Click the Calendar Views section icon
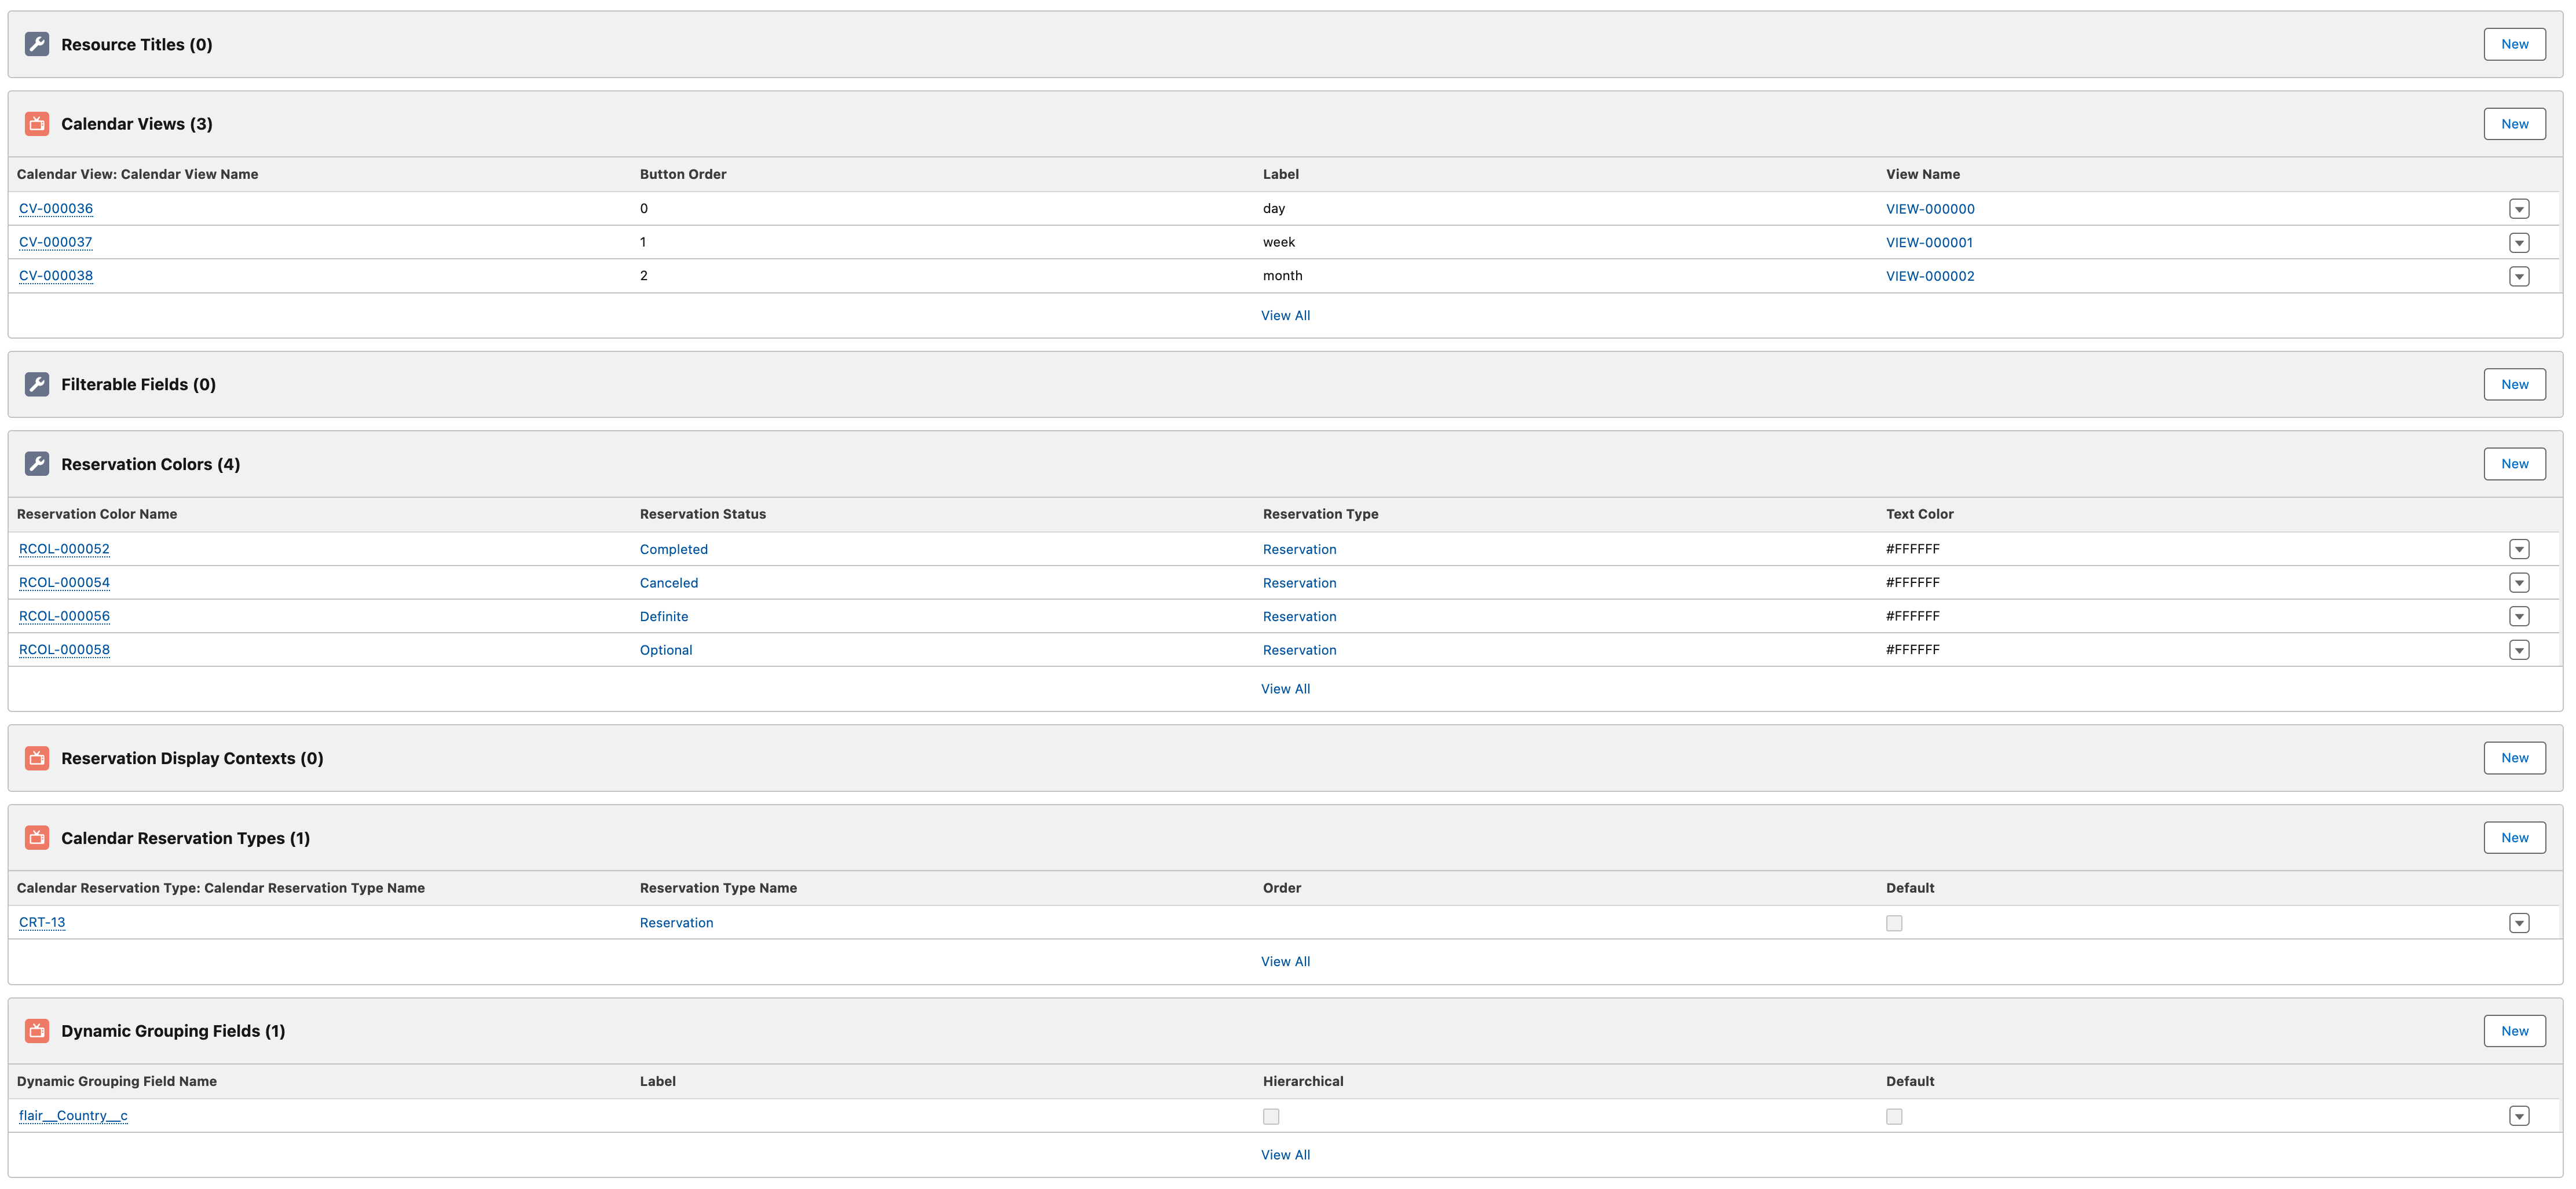Viewport: 2576px width, 1189px height. (x=37, y=124)
